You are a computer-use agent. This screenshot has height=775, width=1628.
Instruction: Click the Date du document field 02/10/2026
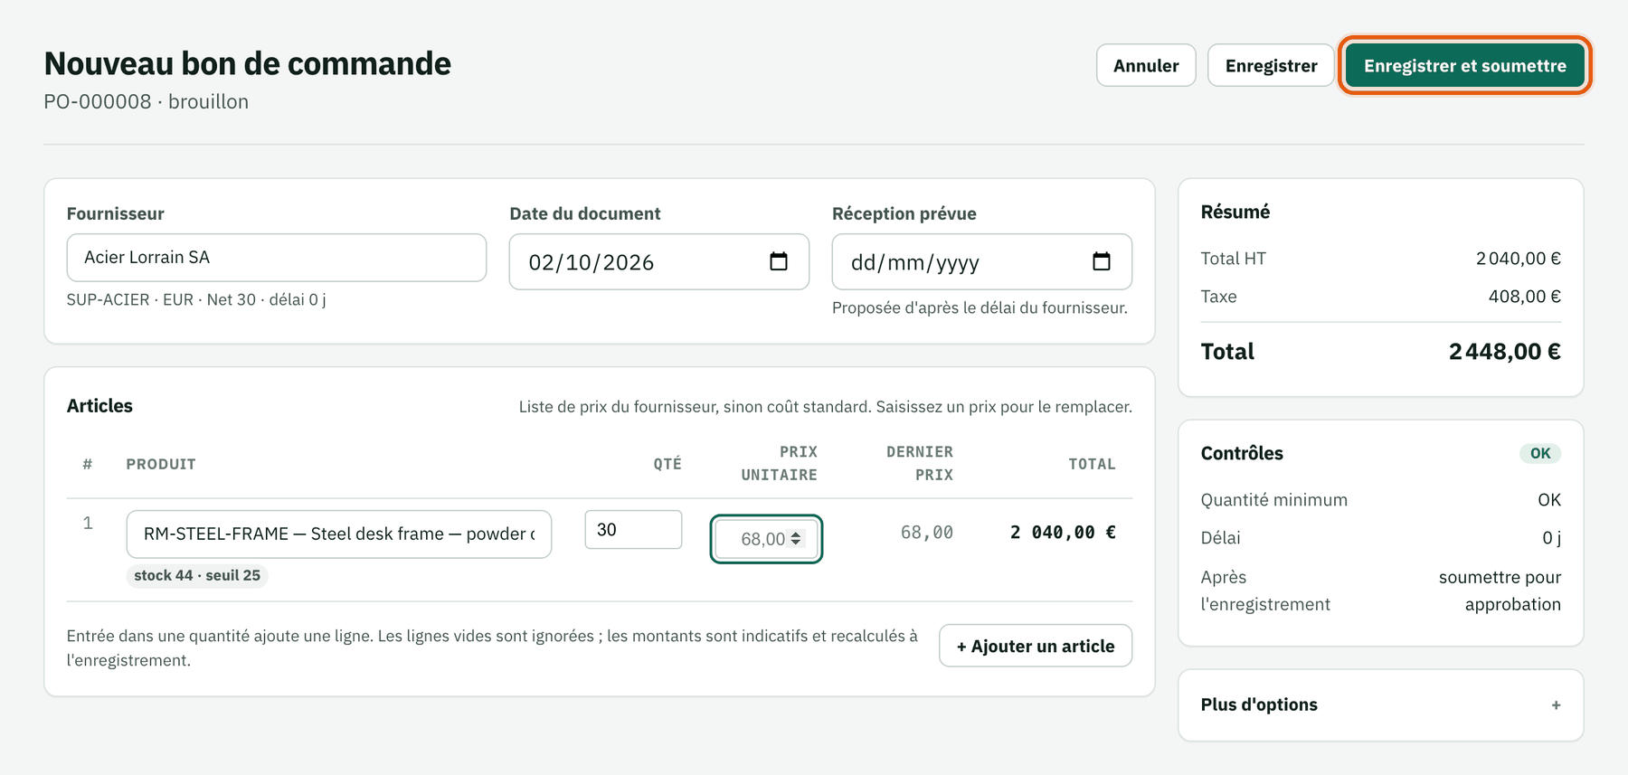click(x=659, y=261)
